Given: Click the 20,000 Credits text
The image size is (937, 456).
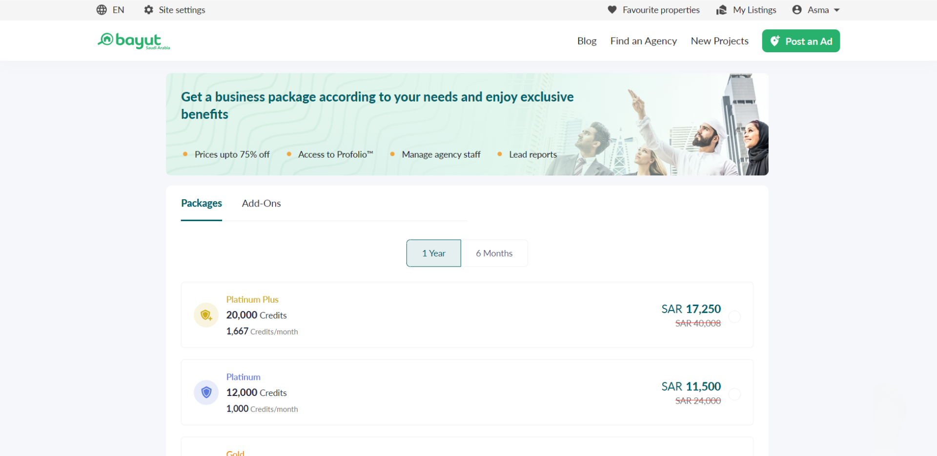Looking at the screenshot, I should [x=257, y=315].
